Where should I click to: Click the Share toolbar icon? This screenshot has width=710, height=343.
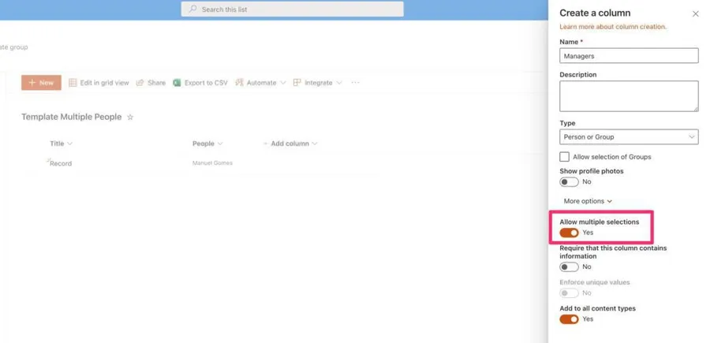pos(140,83)
